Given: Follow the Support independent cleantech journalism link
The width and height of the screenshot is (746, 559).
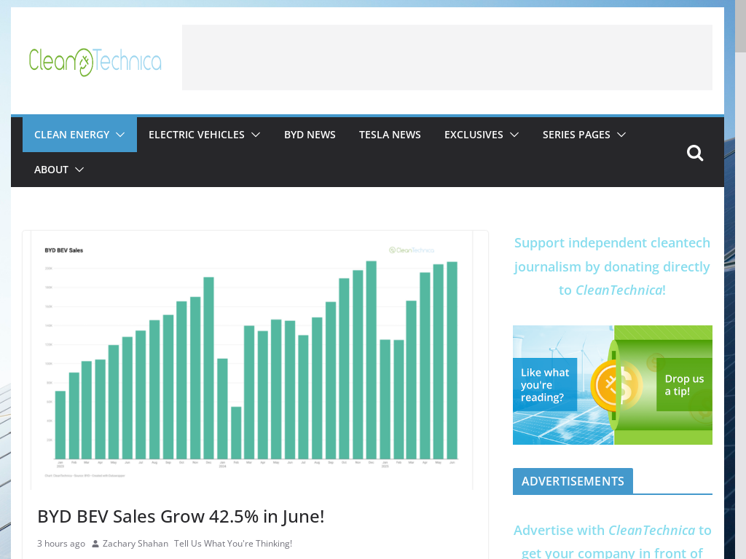Looking at the screenshot, I should (612, 266).
